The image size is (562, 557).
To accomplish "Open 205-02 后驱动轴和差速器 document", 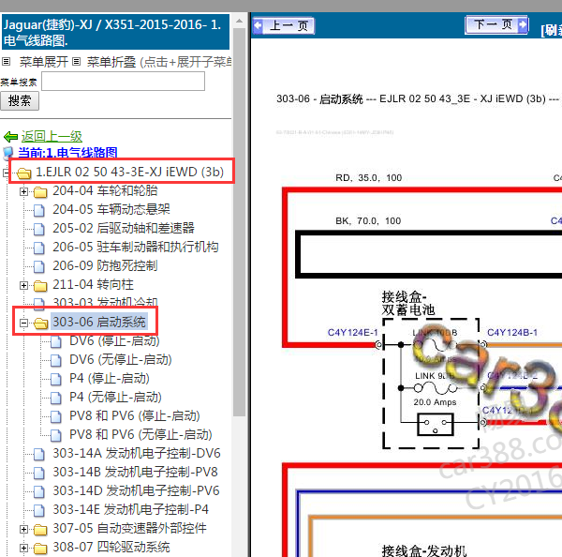I will (124, 228).
